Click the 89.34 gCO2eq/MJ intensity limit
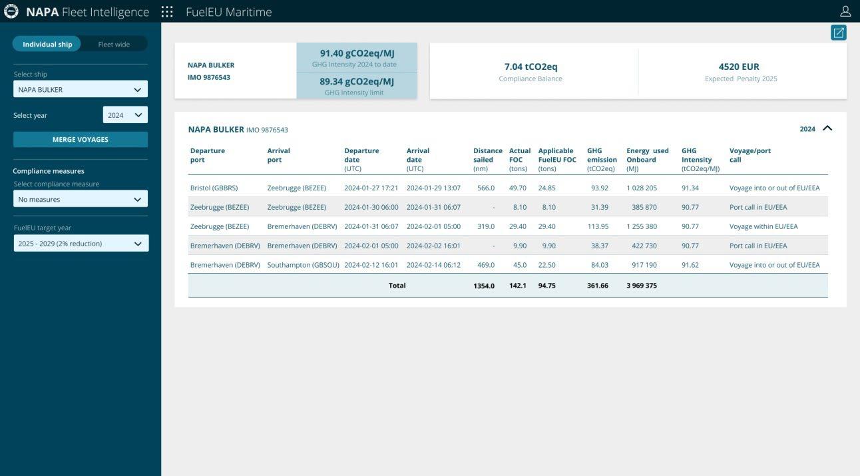The image size is (860, 476). 357,81
